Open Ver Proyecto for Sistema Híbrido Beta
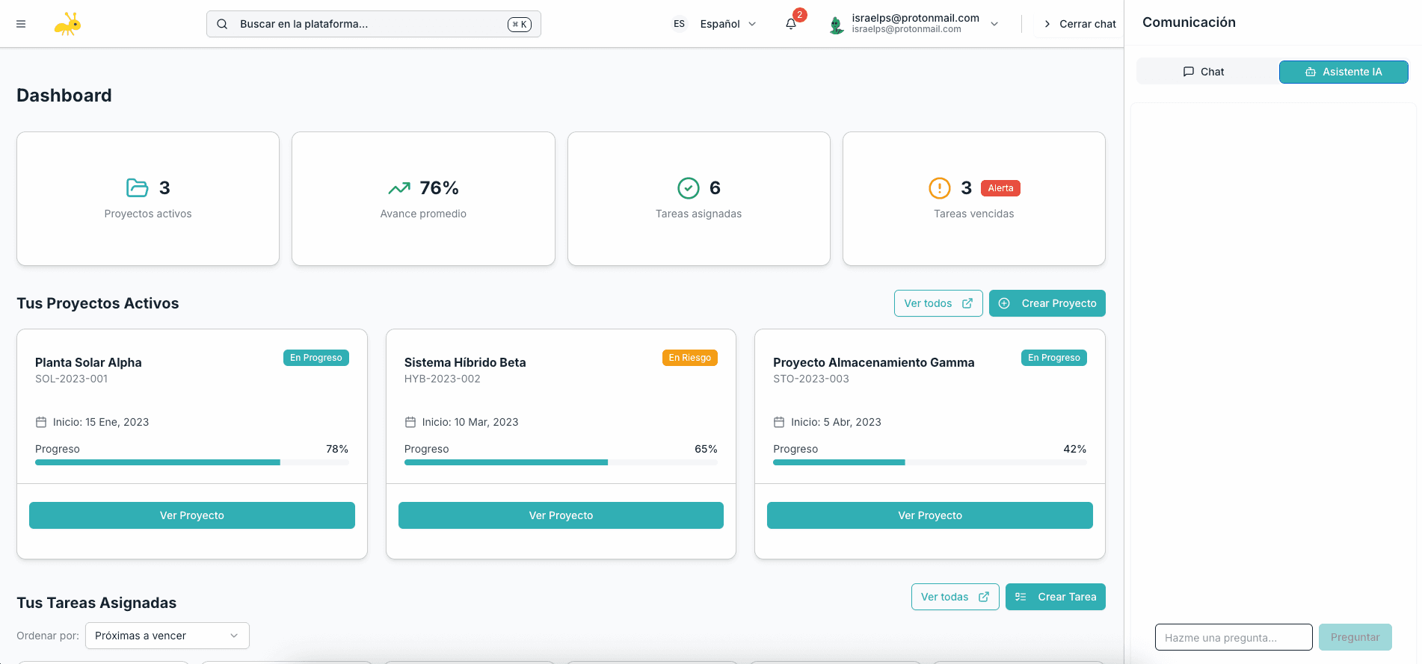The image size is (1422, 664). tap(561, 515)
